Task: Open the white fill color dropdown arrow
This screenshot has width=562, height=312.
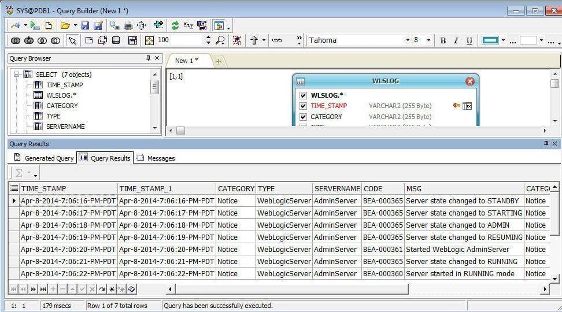Action: pos(541,40)
